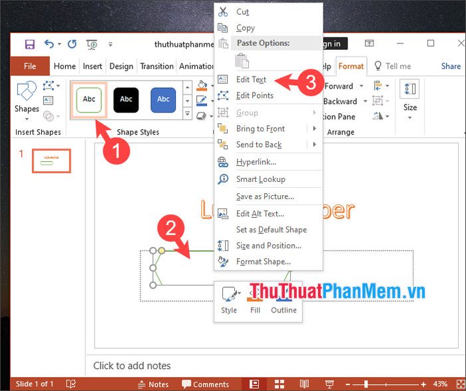Click the Merge Shapes icon

click(49, 116)
